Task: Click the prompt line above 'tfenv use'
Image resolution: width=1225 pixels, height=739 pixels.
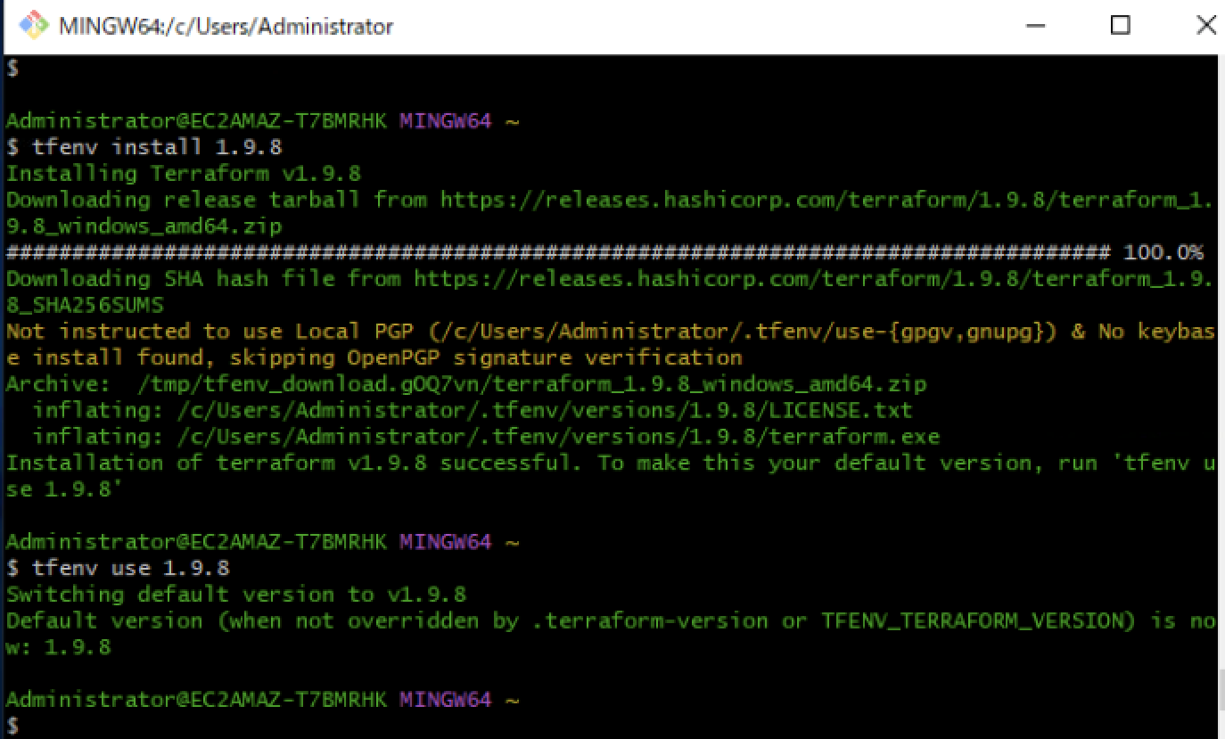Action: pos(263,542)
